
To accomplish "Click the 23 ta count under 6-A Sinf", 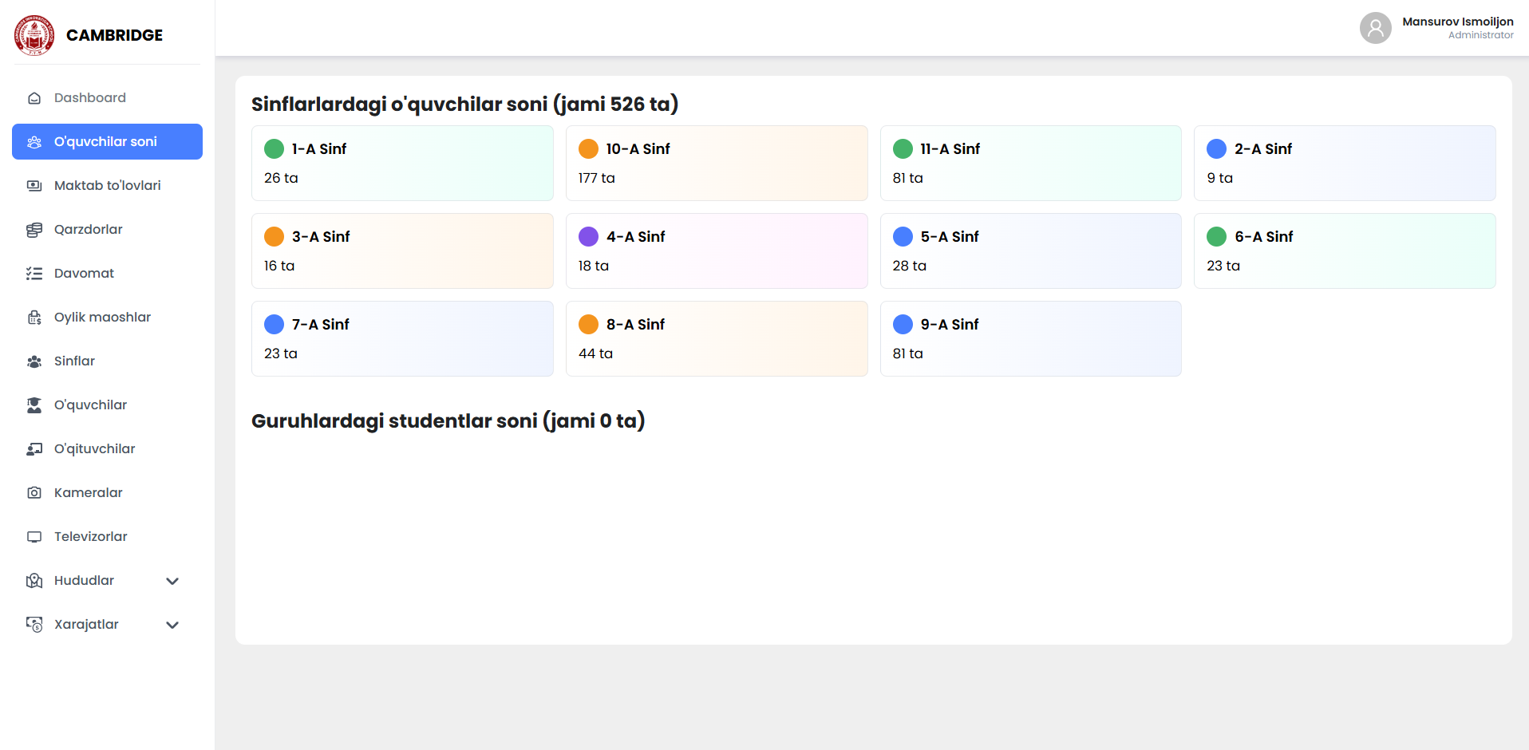I will point(1223,266).
